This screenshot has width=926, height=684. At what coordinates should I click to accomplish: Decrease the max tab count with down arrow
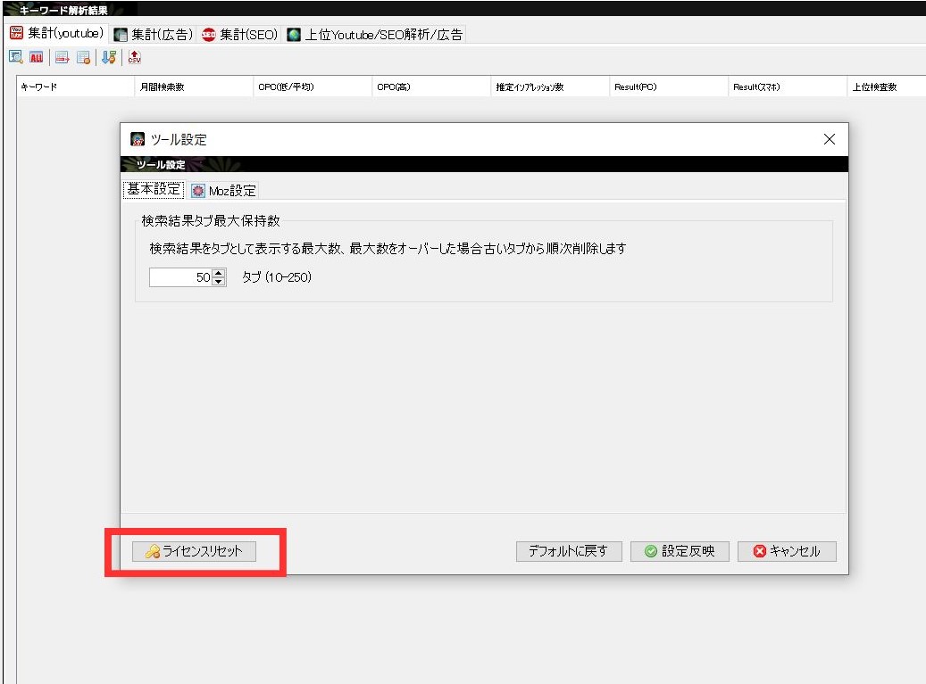pos(220,282)
